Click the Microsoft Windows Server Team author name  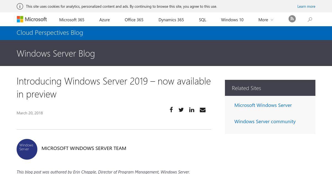pos(84,148)
